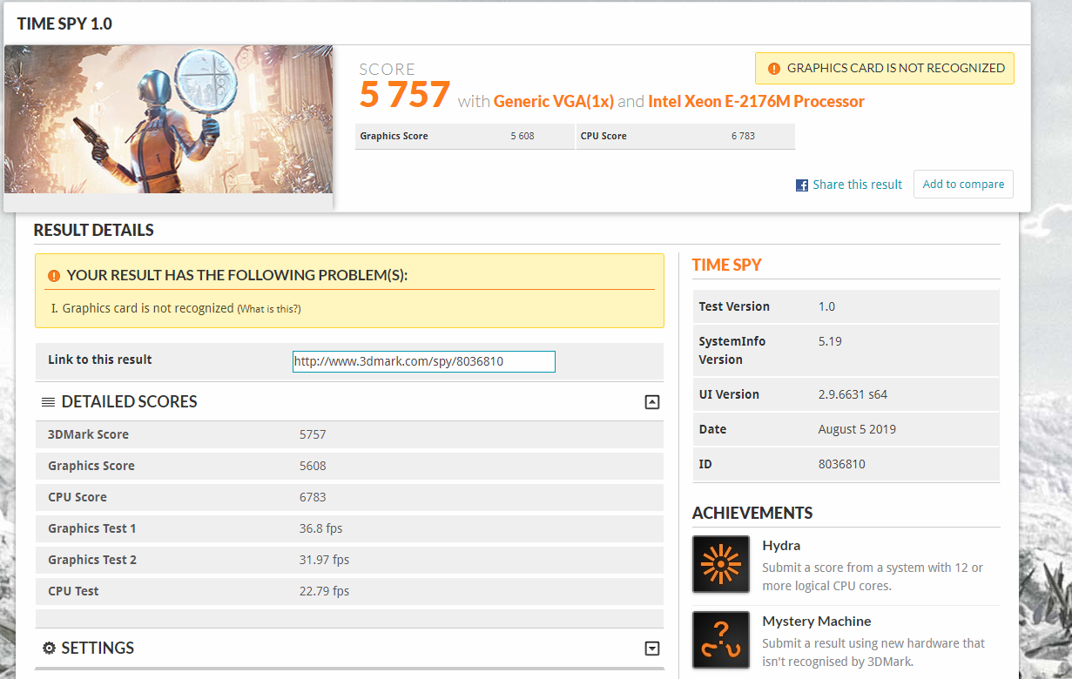The height and width of the screenshot is (679, 1072).
Task: Click the problem alert icon beside 'YOUR RESULT'
Action: click(x=54, y=275)
